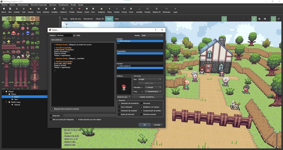Screen dimensions: 283x150
Task: Switch to the Suelo tab
Action: (x=65, y=19)
